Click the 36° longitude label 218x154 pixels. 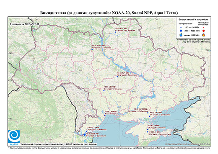pos(157,20)
